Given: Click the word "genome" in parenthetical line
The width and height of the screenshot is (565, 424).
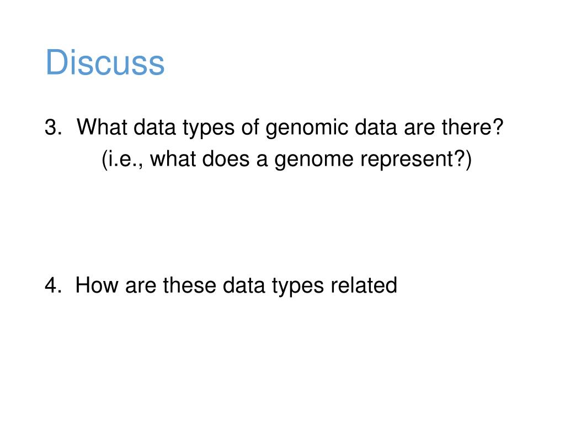Looking at the screenshot, I should tap(314, 160).
